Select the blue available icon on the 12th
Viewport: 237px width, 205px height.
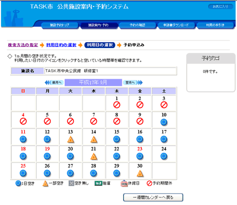[47, 139]
